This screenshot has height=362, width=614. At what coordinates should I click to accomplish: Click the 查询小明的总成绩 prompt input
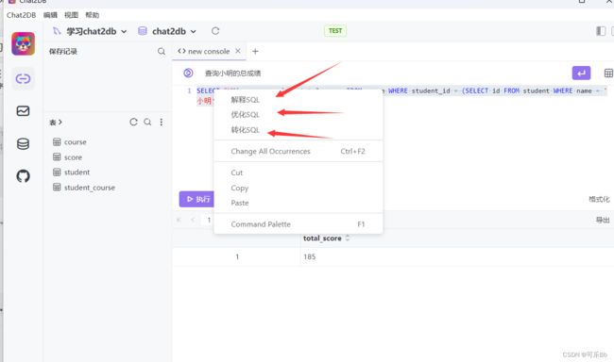[233, 74]
